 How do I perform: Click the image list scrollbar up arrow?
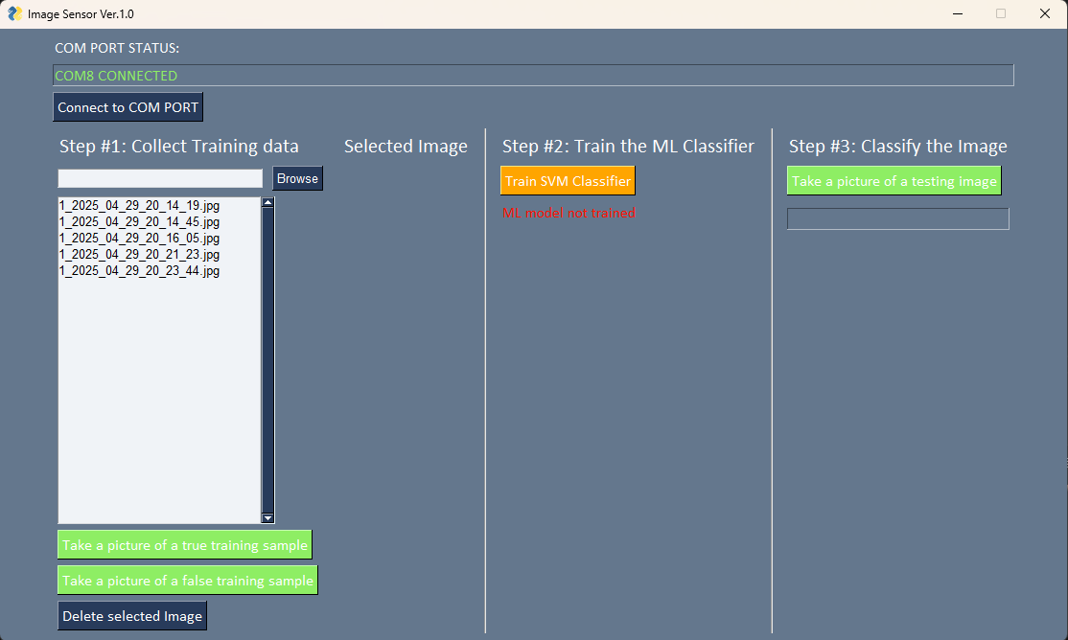268,202
